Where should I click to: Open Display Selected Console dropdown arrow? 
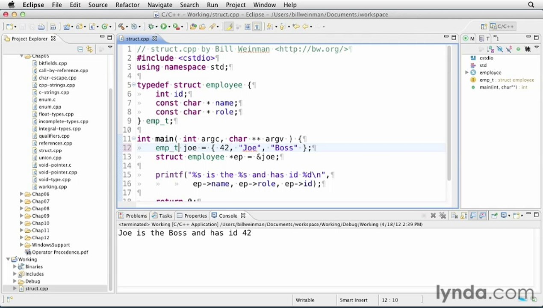point(510,216)
